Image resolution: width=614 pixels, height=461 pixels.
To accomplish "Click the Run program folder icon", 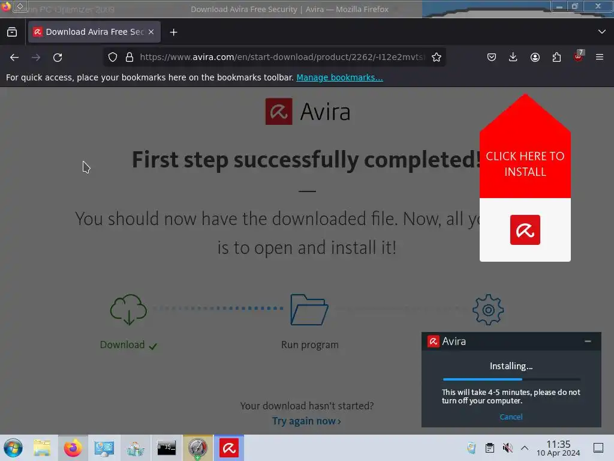I will 309,310.
